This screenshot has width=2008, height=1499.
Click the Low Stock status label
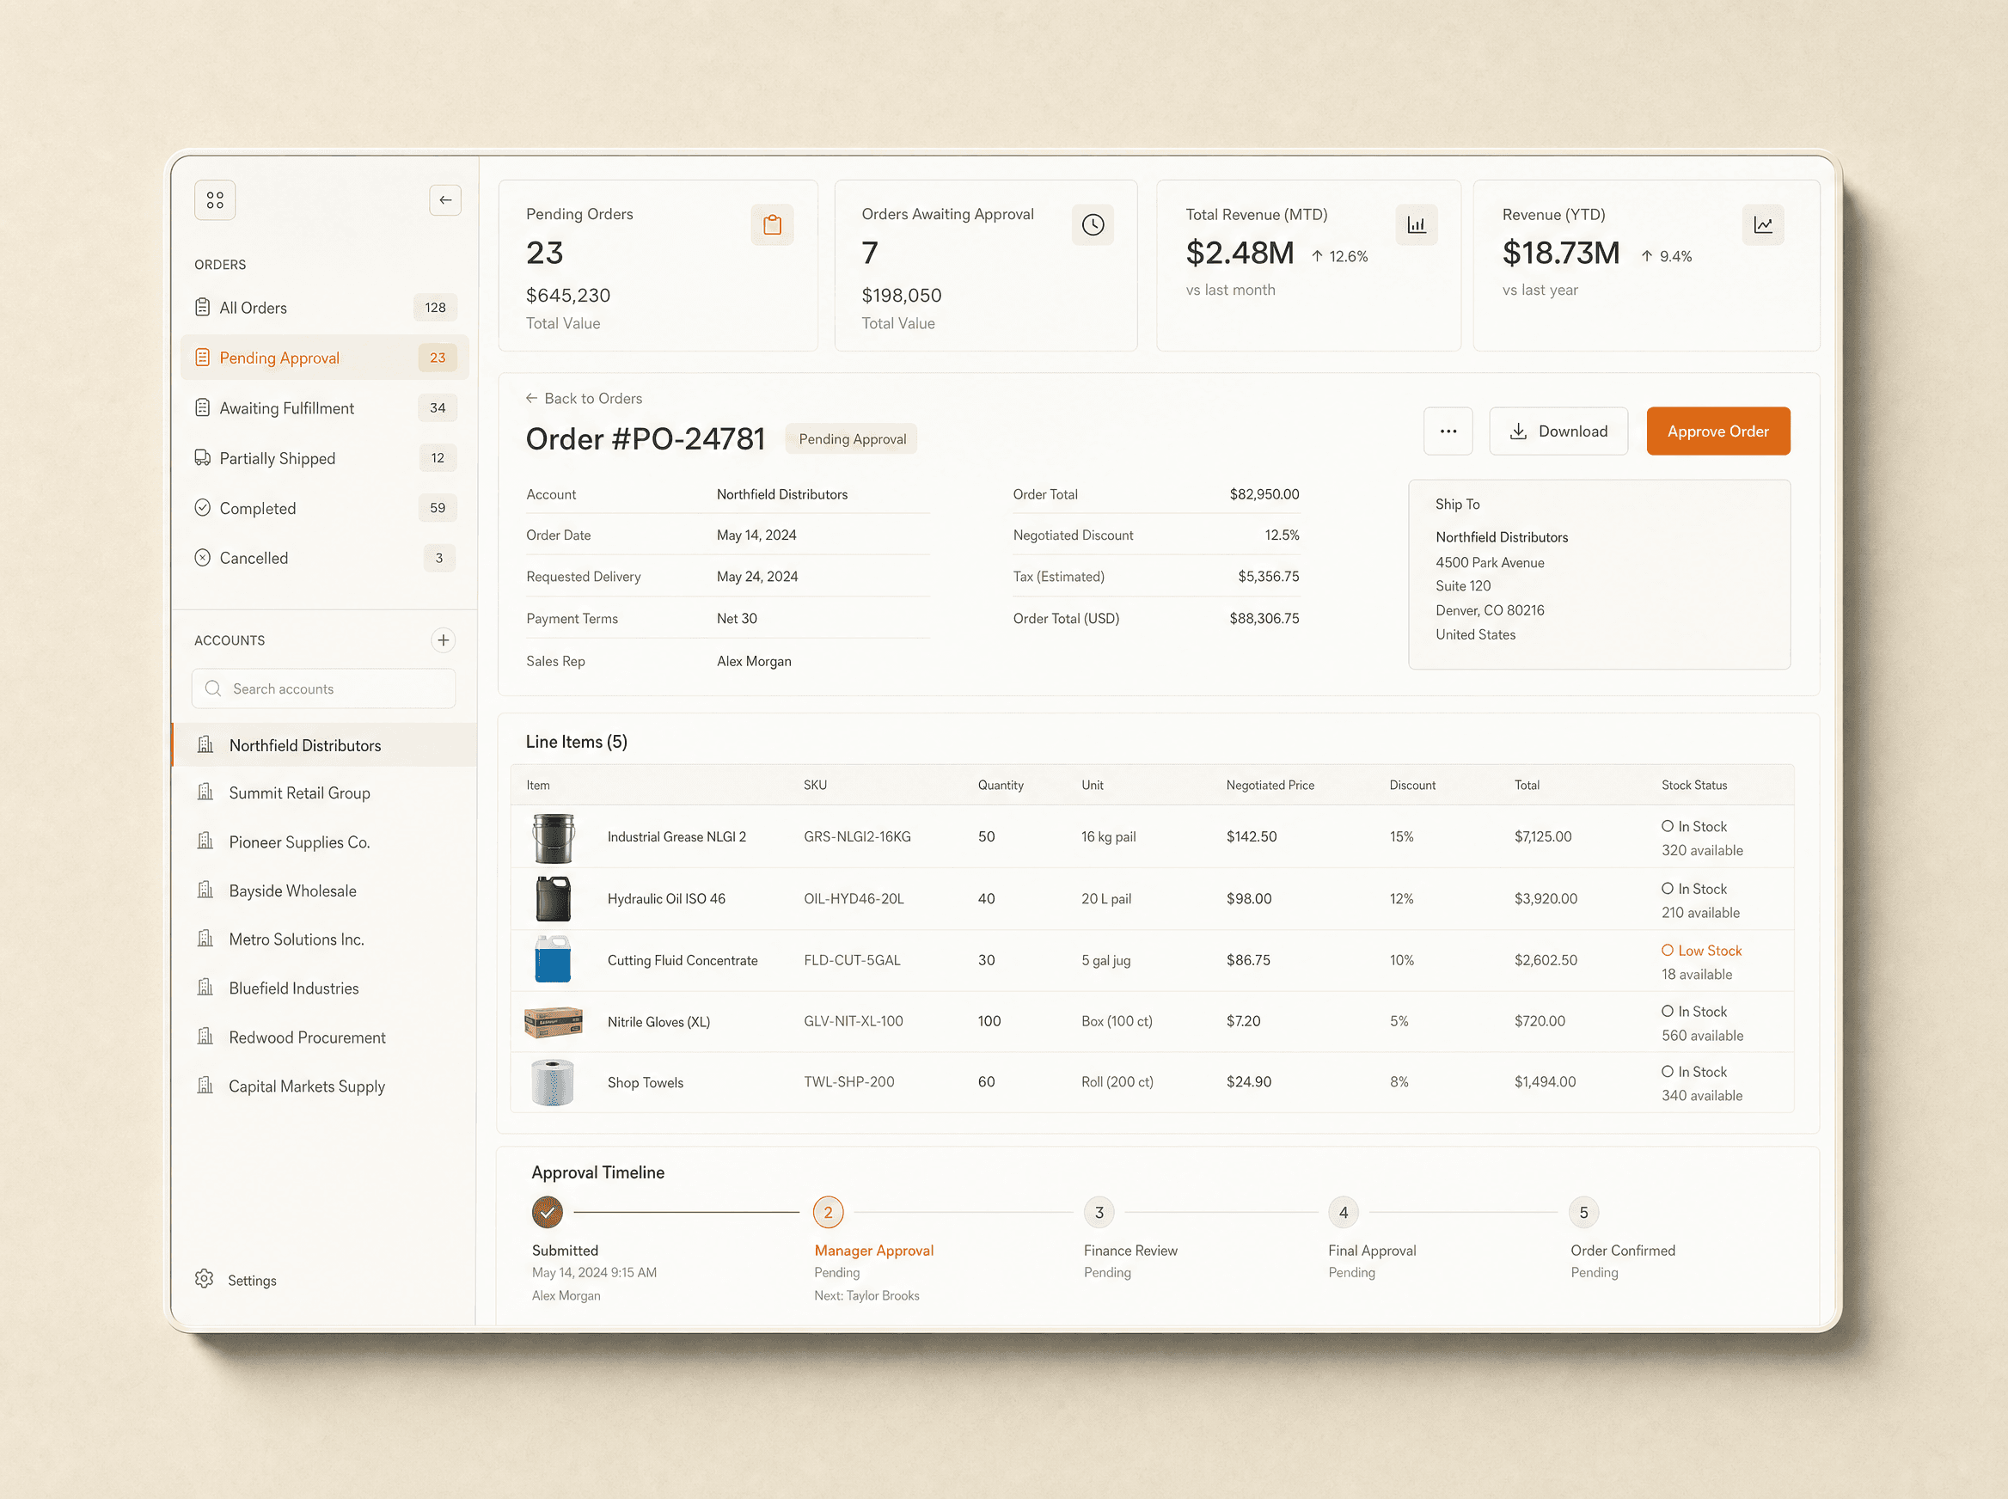tap(1701, 950)
